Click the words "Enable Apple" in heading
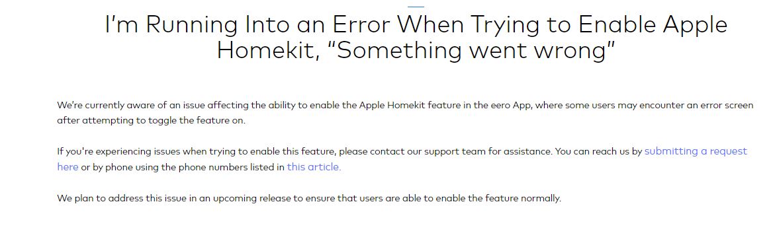This screenshot has width=775, height=239. tap(653, 25)
